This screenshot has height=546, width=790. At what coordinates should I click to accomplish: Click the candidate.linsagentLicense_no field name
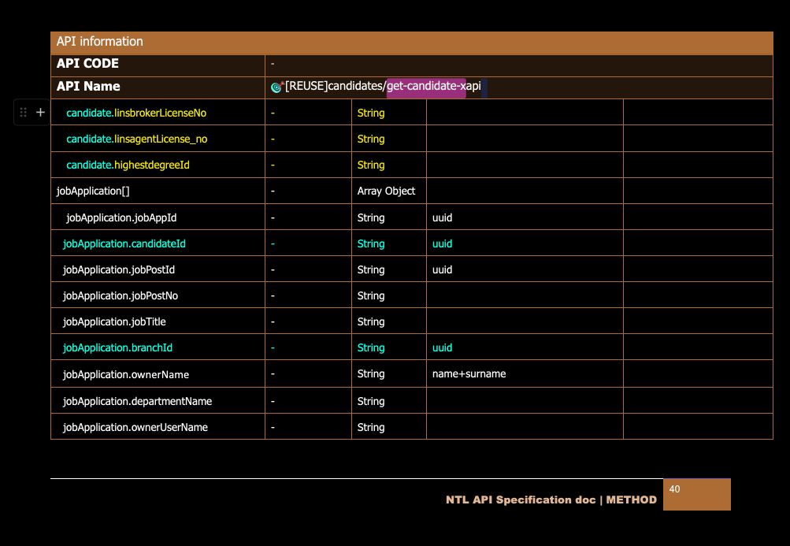[x=136, y=139]
